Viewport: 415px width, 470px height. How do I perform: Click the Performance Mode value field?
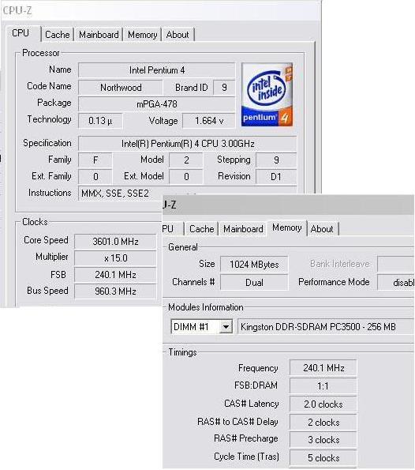pos(396,282)
